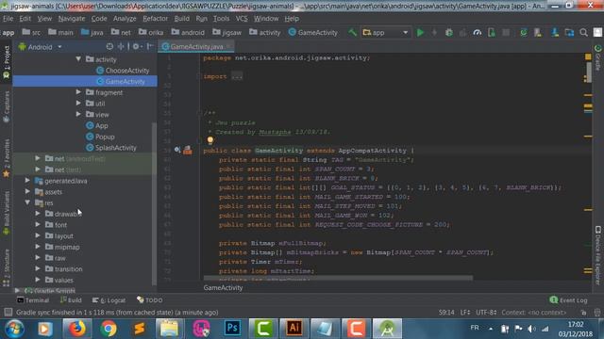Open Illustrator from Windows taskbar
Image resolution: width=604 pixels, height=339 pixels.
294,329
